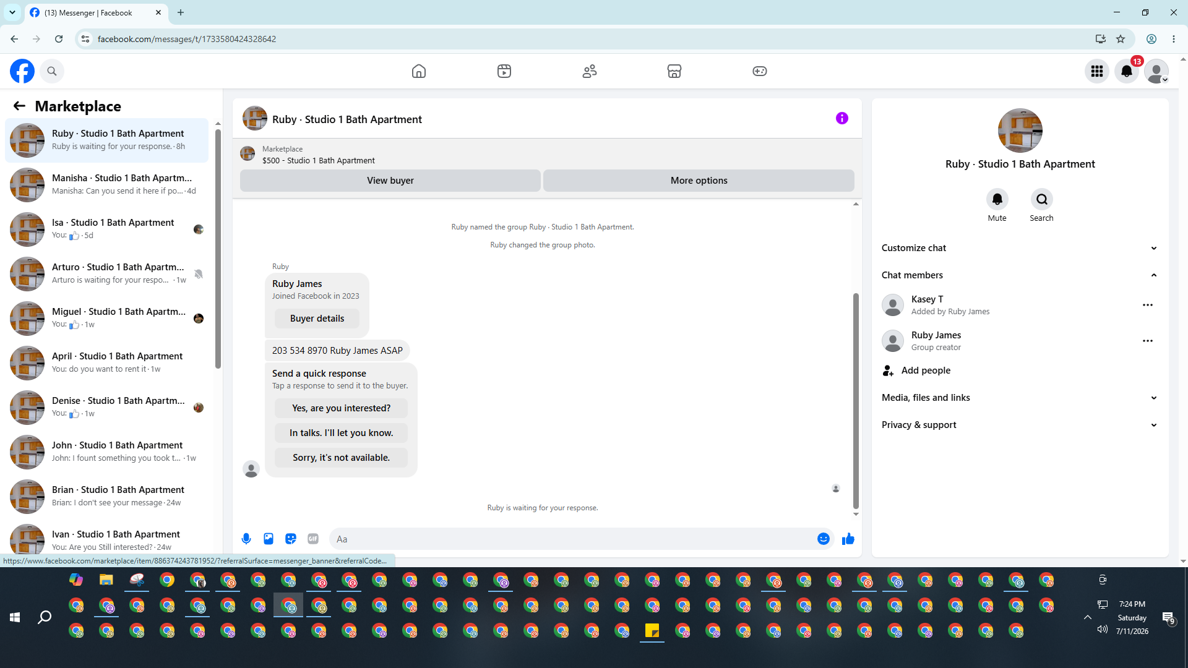Mute this chat with the bell icon
Image resolution: width=1188 pixels, height=668 pixels.
click(997, 199)
